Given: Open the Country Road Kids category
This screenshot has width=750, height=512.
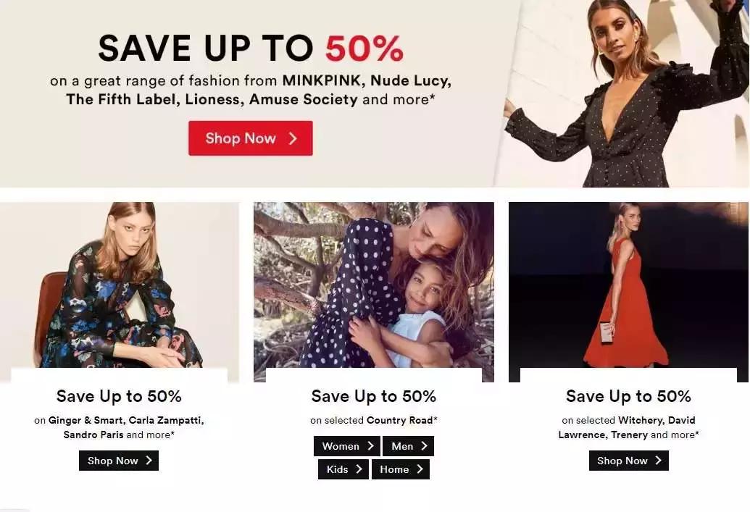Looking at the screenshot, I should 343,469.
